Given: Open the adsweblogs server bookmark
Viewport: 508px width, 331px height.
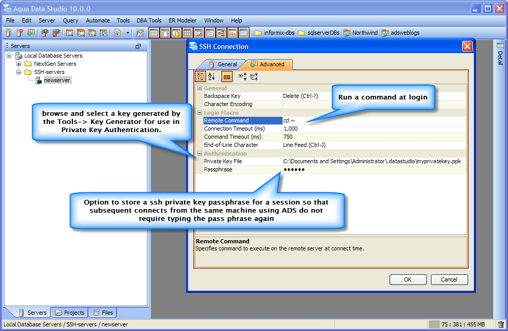Looking at the screenshot, I should 400,33.
